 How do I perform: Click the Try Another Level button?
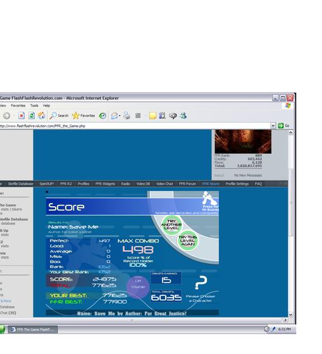(171, 224)
